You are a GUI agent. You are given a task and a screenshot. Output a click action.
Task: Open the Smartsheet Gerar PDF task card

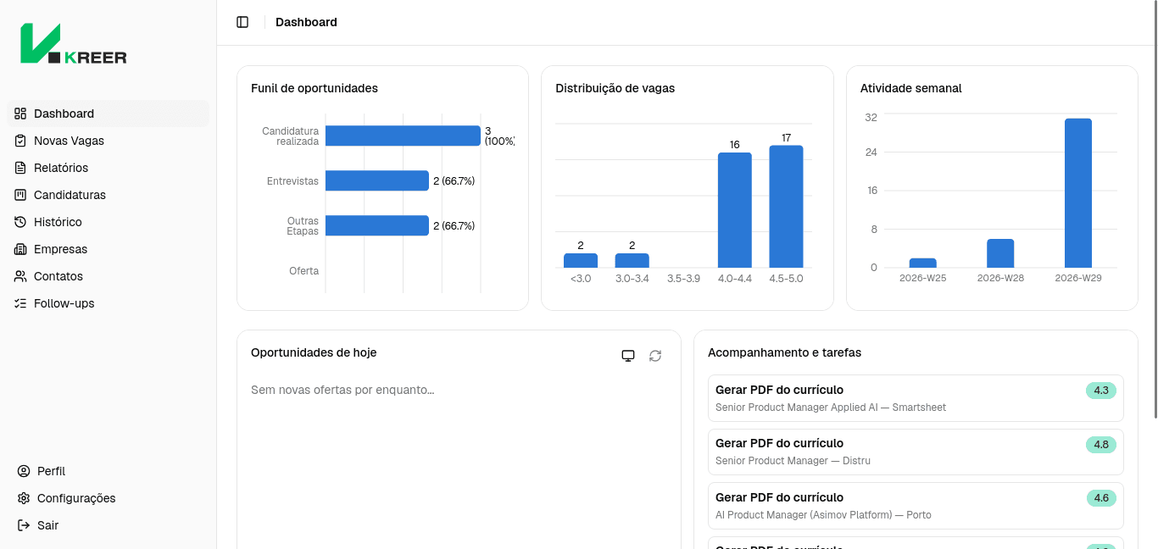point(916,398)
